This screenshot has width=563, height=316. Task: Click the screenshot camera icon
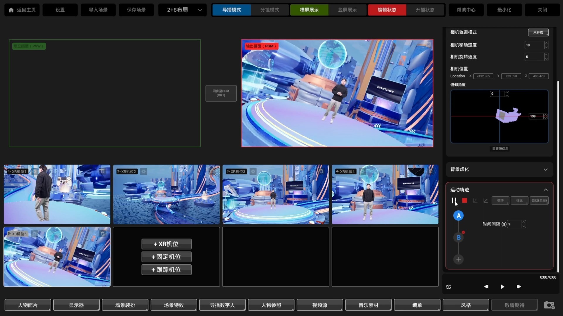click(549, 305)
